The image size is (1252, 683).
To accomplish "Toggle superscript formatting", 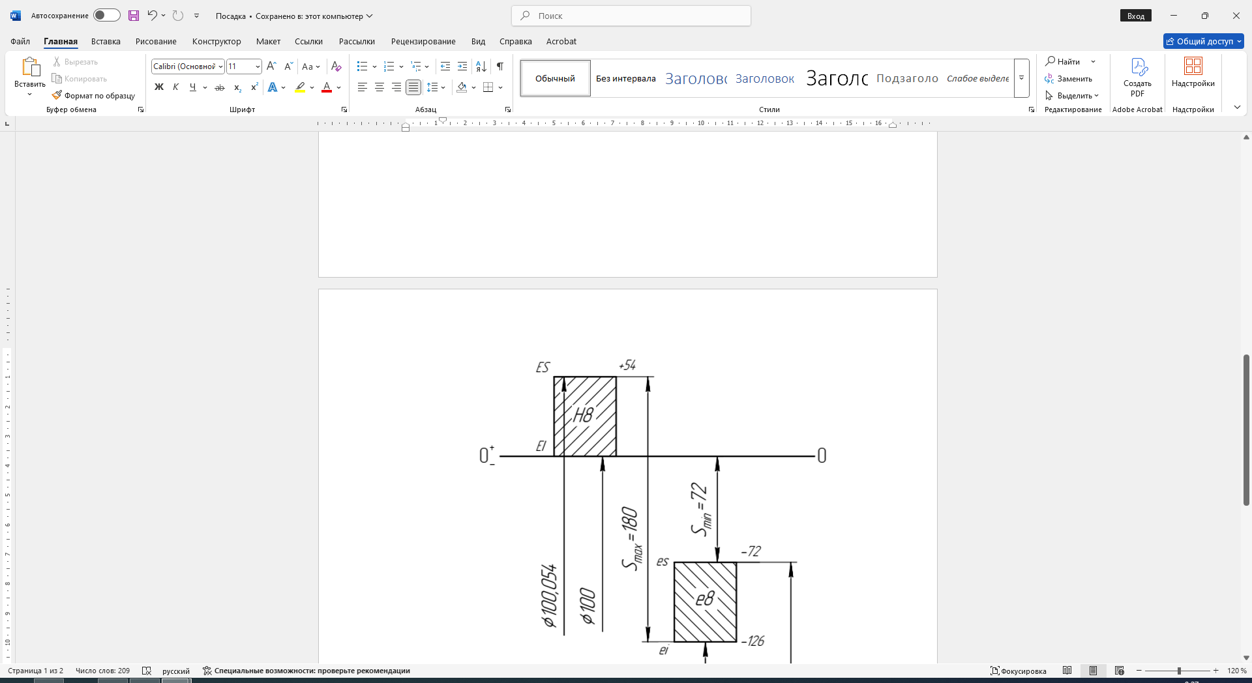I will click(x=254, y=87).
